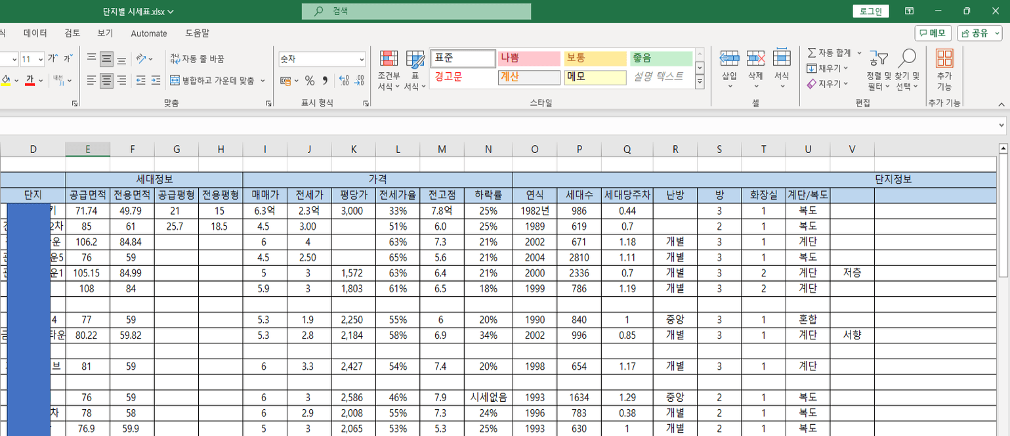Open the 메모 comments button
1010x436 pixels.
point(933,33)
